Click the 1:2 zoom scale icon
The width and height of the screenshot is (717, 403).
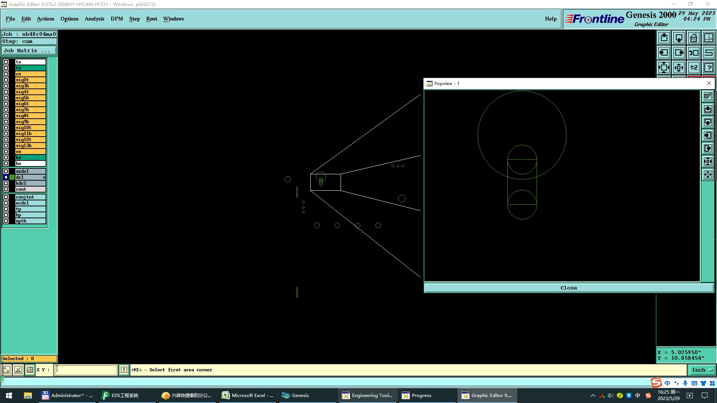pyautogui.click(x=694, y=68)
